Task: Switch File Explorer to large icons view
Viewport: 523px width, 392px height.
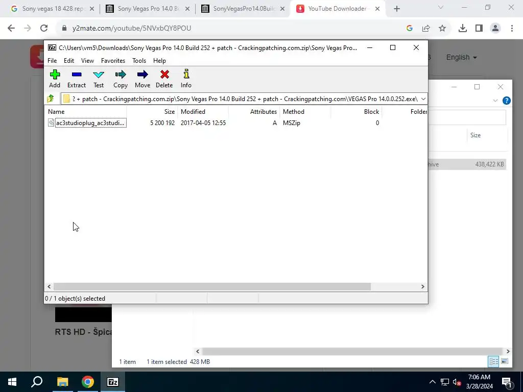Action: (x=505, y=361)
